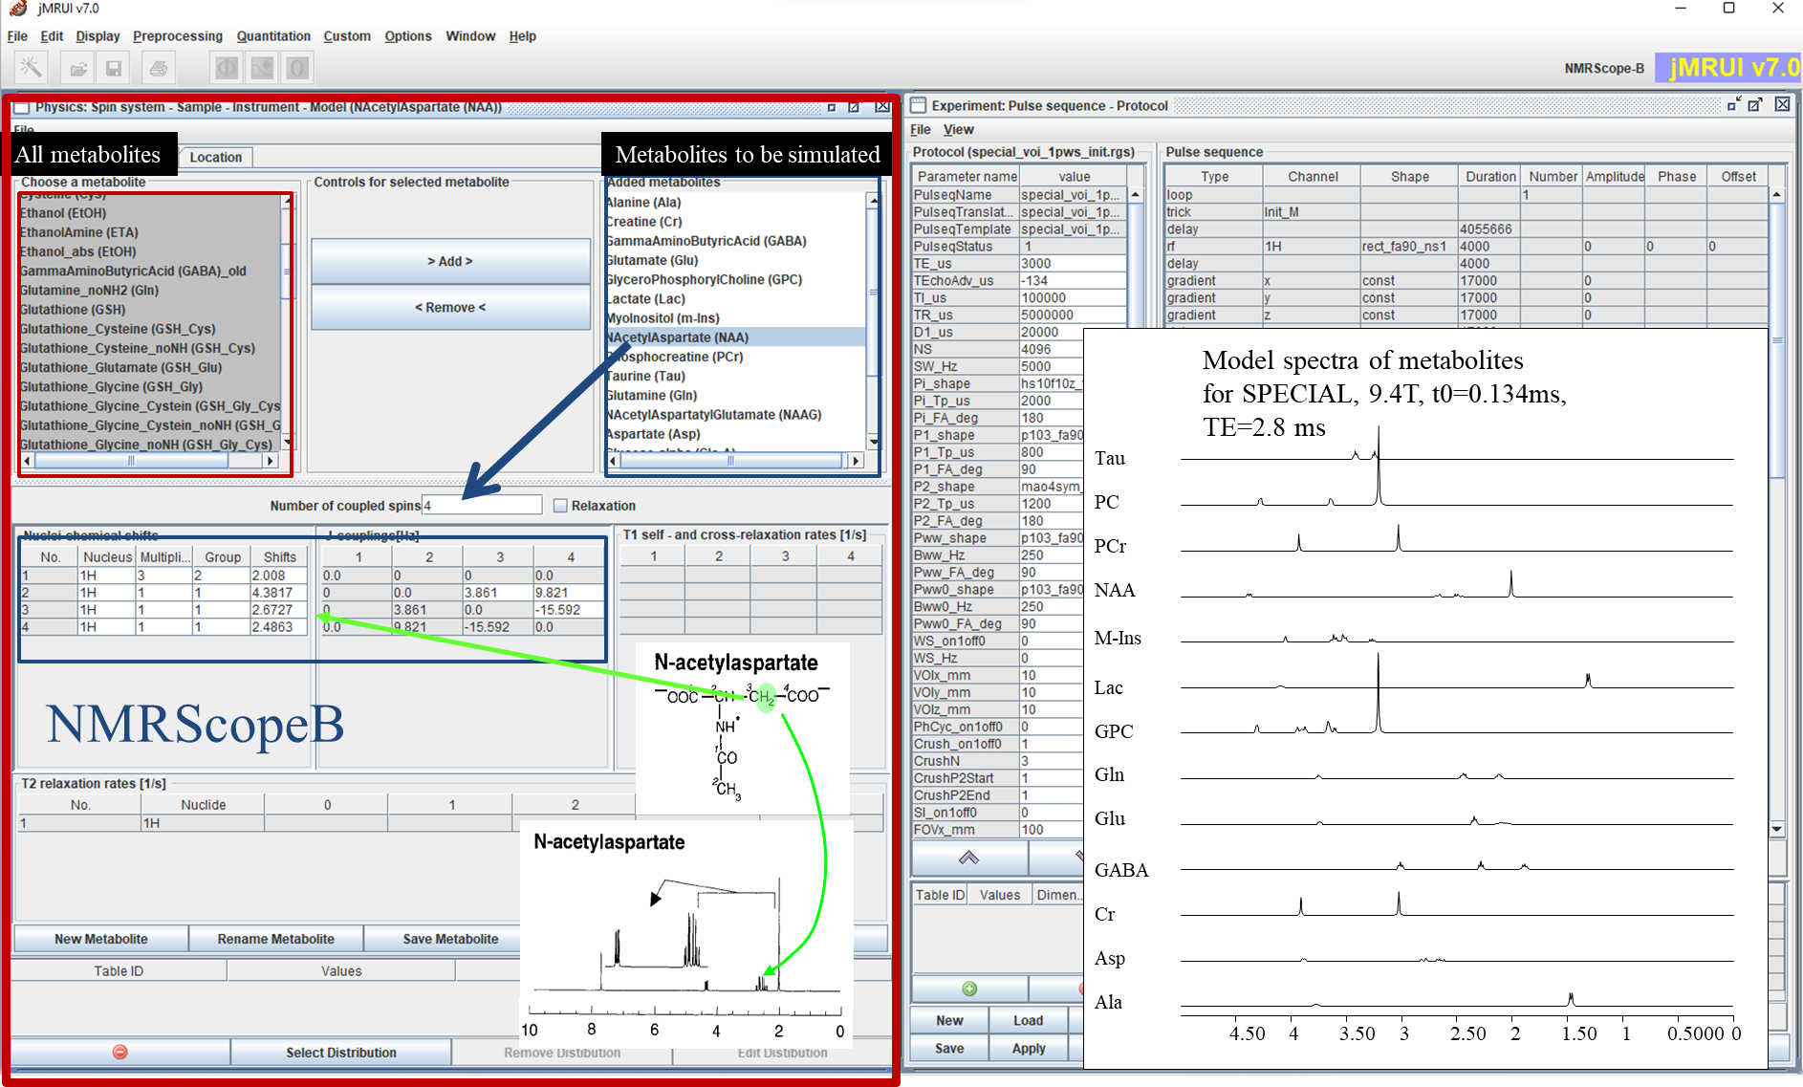The width and height of the screenshot is (1803, 1087).
Task: Enable the Relaxation checkbox
Action: click(560, 506)
